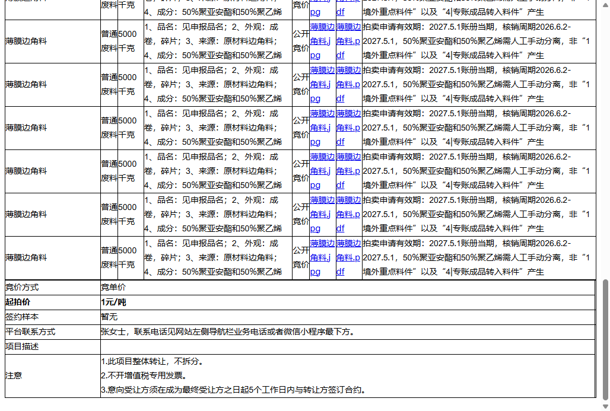The image size is (610, 411).
Task: Click the 张女士 contact information text
Action: tap(228, 332)
